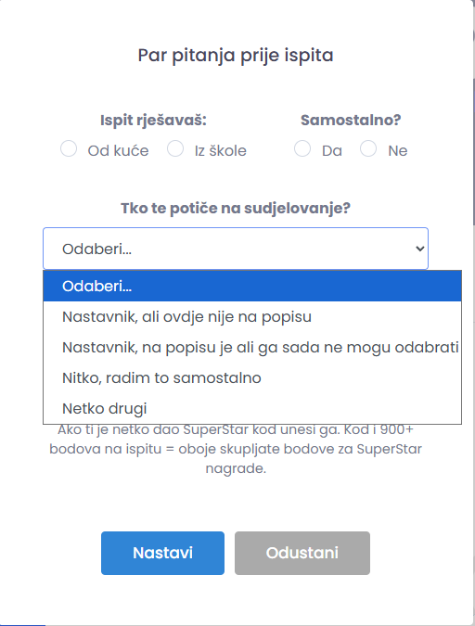Choose the 'Iz škole' radio option
475x626 pixels.
[175, 148]
